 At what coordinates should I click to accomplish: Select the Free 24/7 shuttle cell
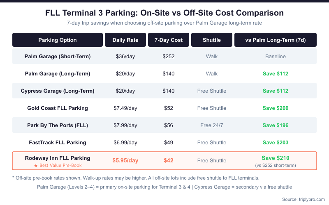pyautogui.click(x=212, y=125)
